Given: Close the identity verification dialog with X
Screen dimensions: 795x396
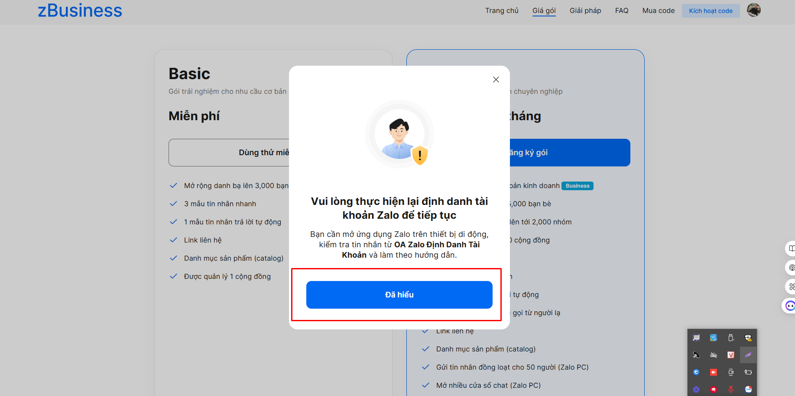Looking at the screenshot, I should [496, 80].
